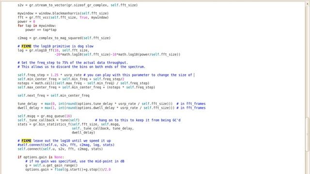
Task: Click the highlighted FIXME in the 'leave out the log10' comment
Action: pyautogui.click(x=26, y=141)
